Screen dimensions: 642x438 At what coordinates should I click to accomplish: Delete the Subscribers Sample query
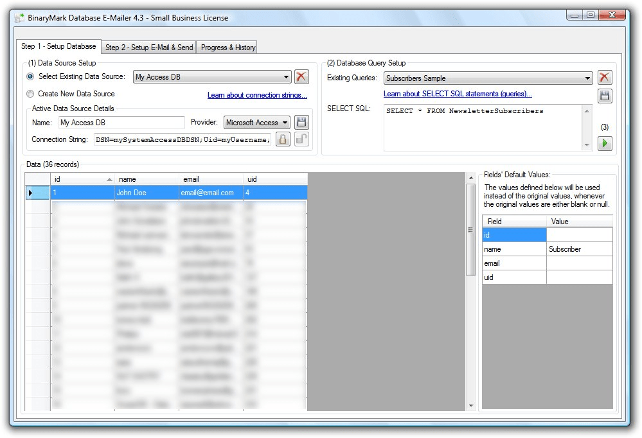pyautogui.click(x=605, y=76)
